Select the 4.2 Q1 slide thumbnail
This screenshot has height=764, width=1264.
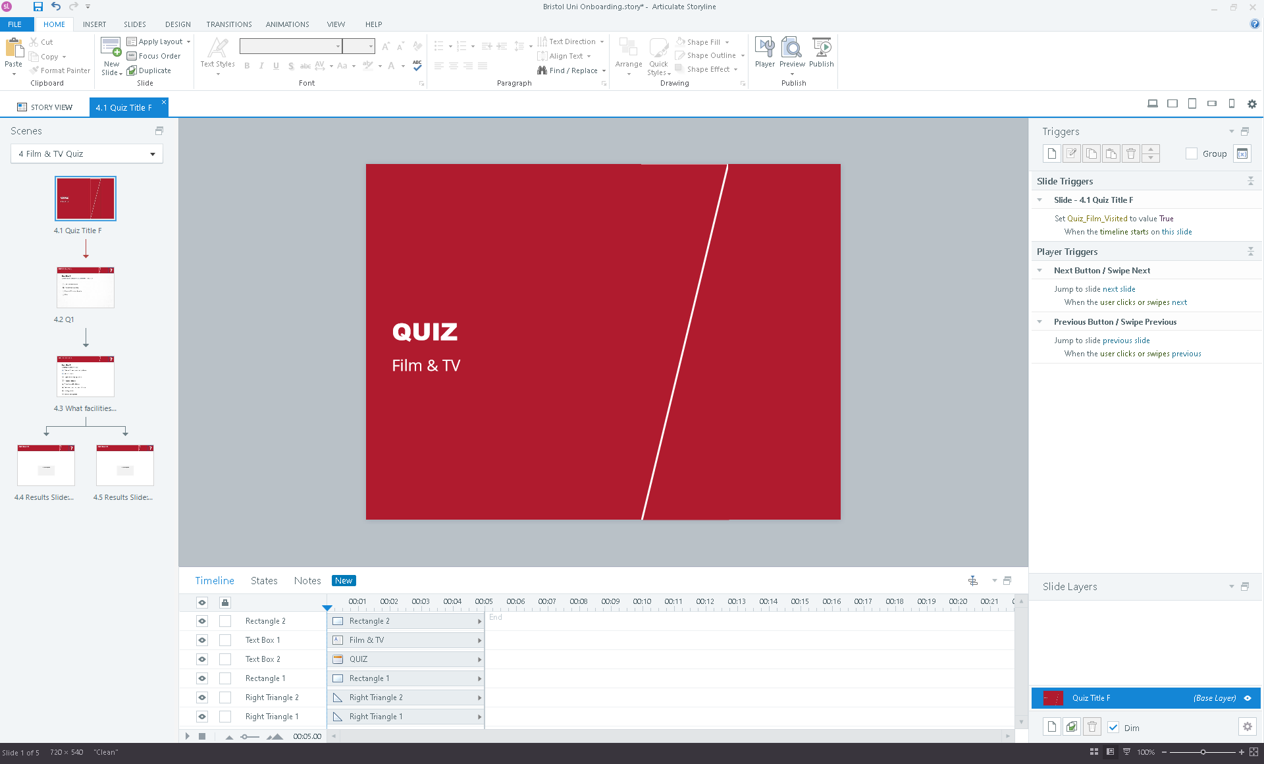coord(86,288)
